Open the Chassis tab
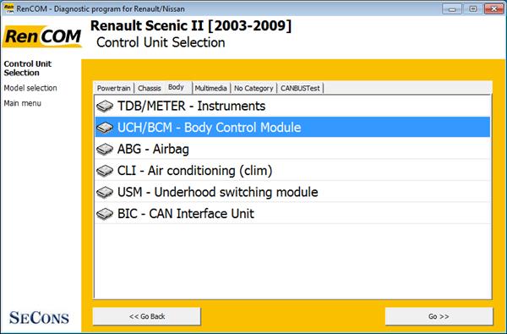Viewport: 507px width, 334px height. [150, 88]
